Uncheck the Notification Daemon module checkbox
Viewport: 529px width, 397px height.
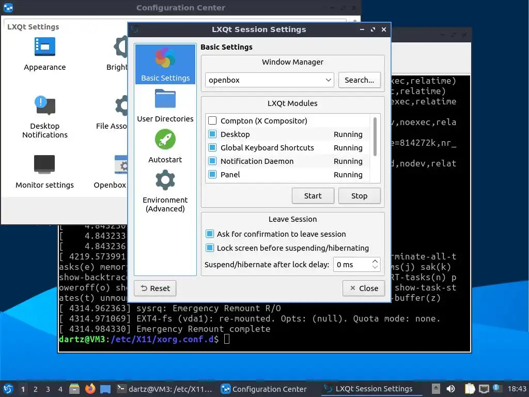[212, 161]
